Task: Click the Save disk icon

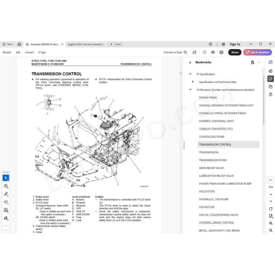Action: pos(204,52)
